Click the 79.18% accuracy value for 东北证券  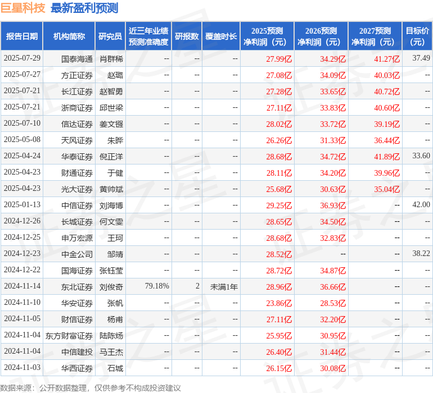(157, 286)
